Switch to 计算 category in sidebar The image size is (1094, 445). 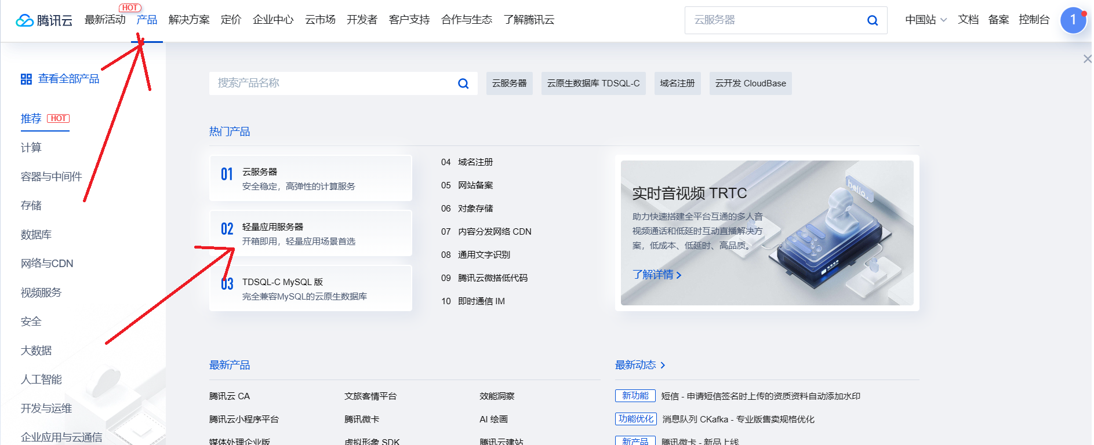click(x=31, y=148)
